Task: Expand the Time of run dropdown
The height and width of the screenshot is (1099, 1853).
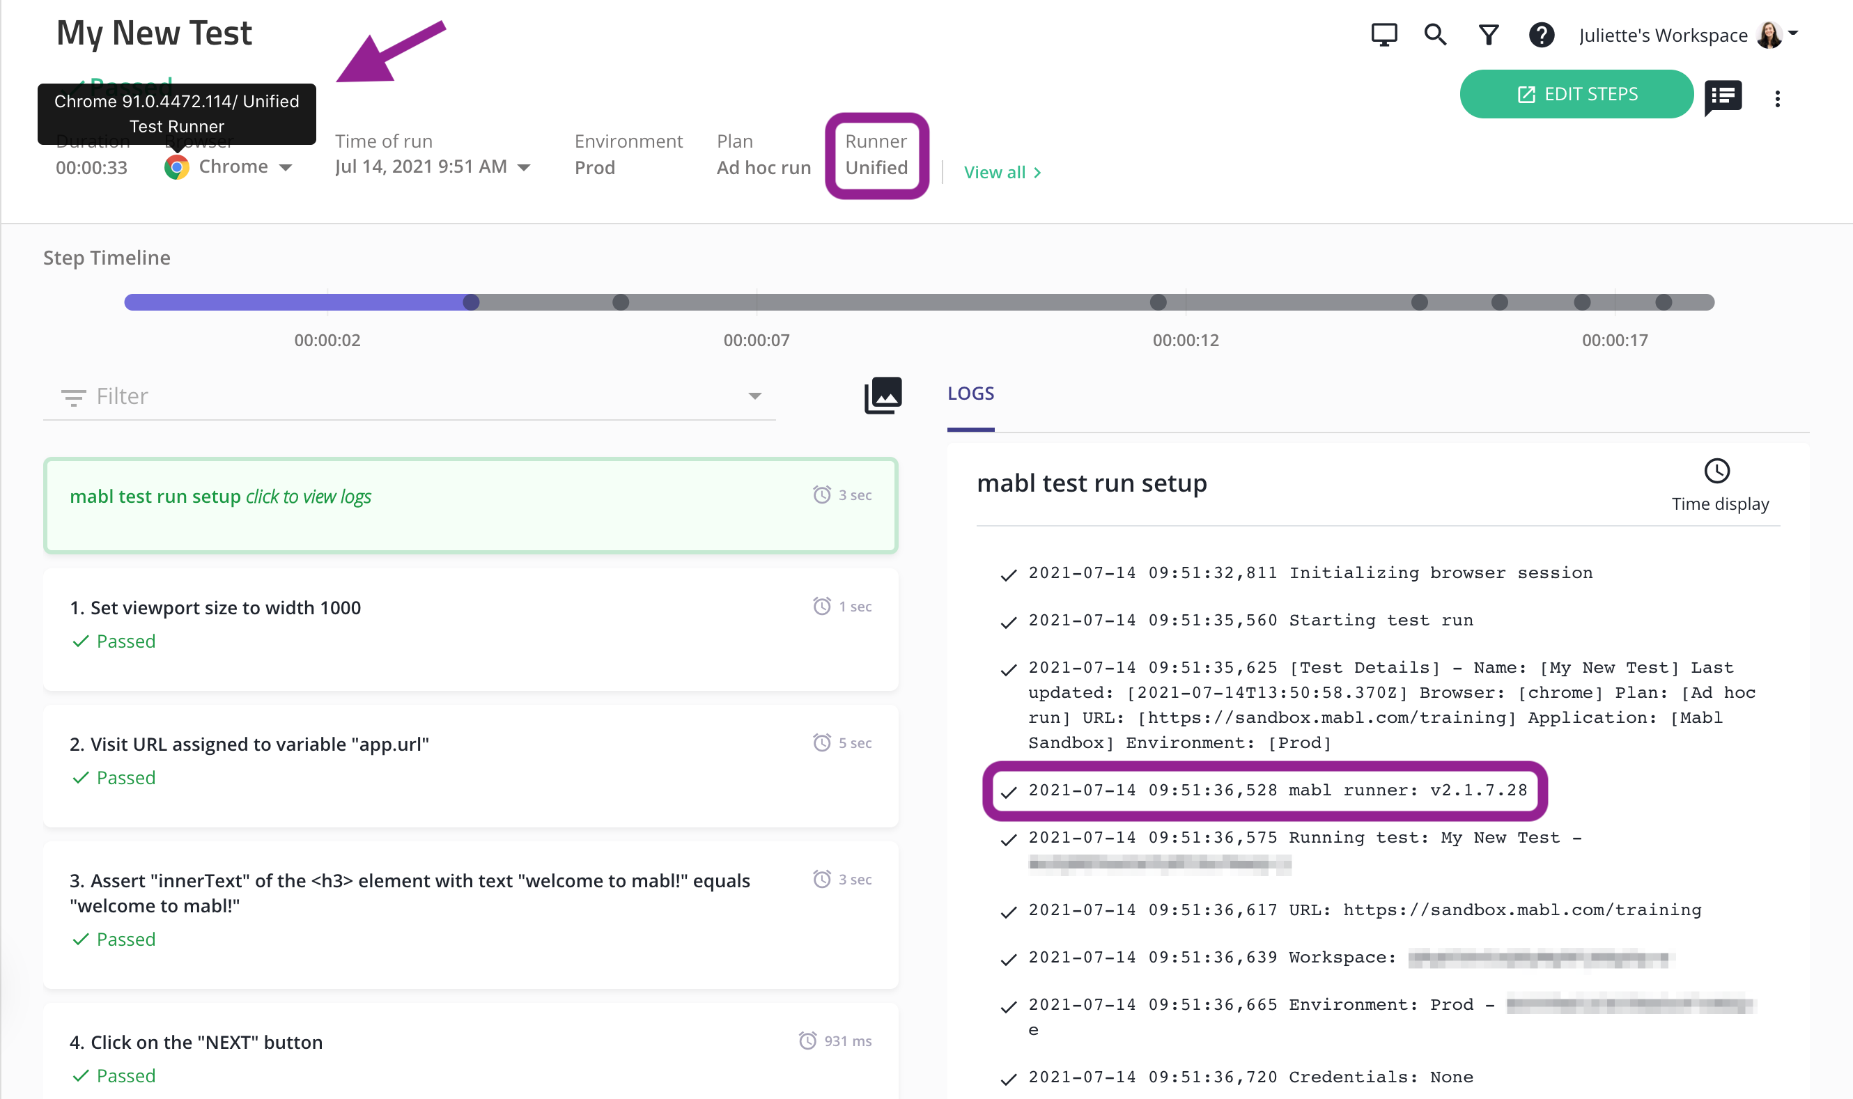Action: [x=525, y=168]
